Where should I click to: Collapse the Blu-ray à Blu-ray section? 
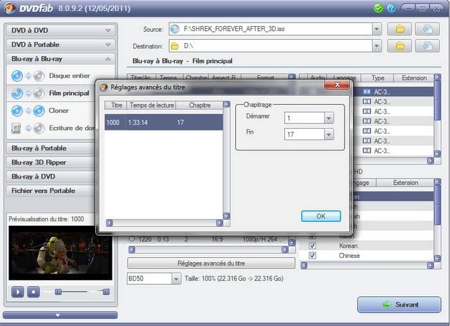click(x=61, y=59)
